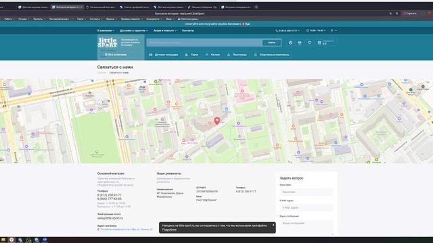433x243 pixels.
Task: Click the red location pin on the map
Action: [217, 121]
